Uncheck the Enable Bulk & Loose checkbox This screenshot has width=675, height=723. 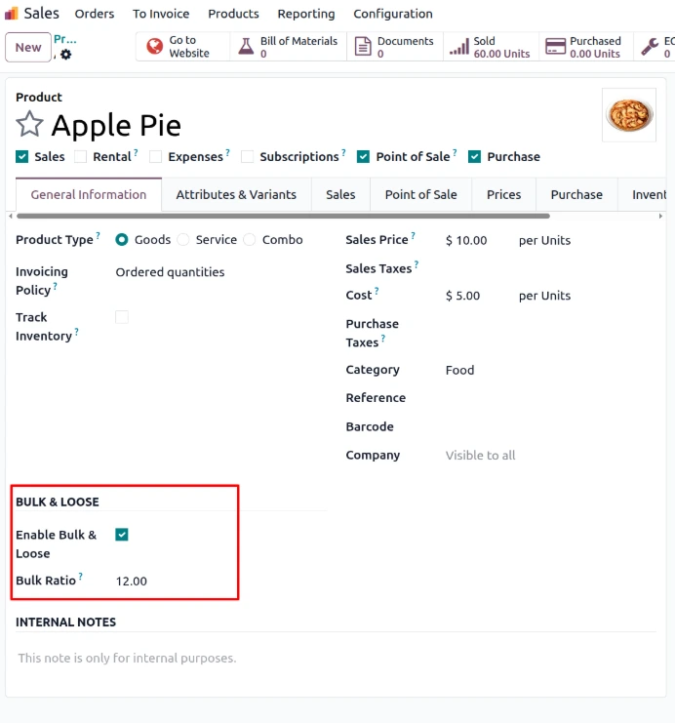(x=122, y=535)
